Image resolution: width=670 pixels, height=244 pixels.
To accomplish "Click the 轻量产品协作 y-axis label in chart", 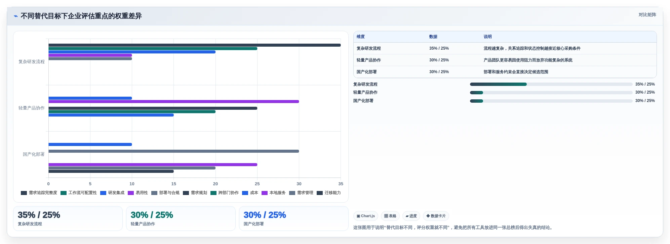I will click(32, 108).
